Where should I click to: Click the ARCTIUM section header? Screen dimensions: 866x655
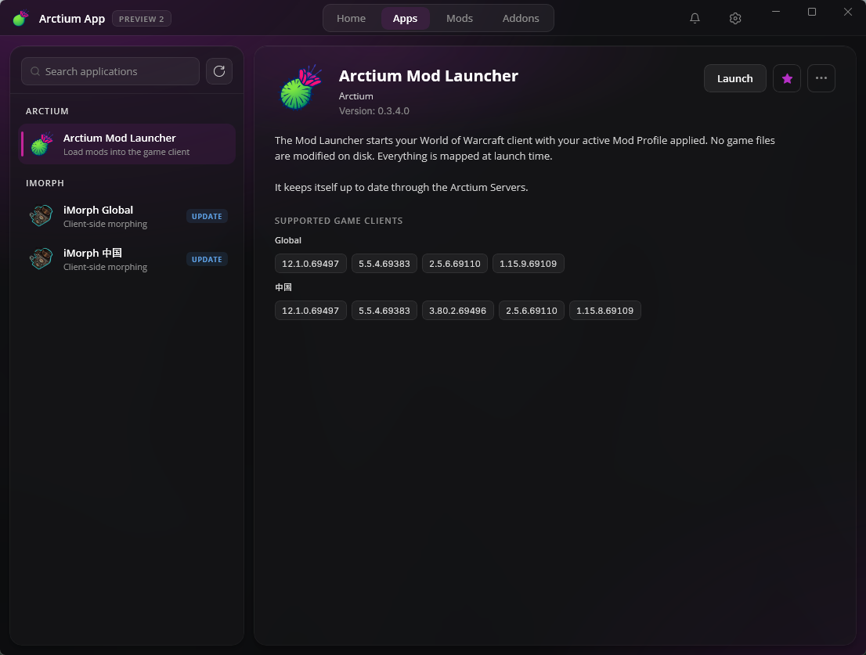click(47, 111)
